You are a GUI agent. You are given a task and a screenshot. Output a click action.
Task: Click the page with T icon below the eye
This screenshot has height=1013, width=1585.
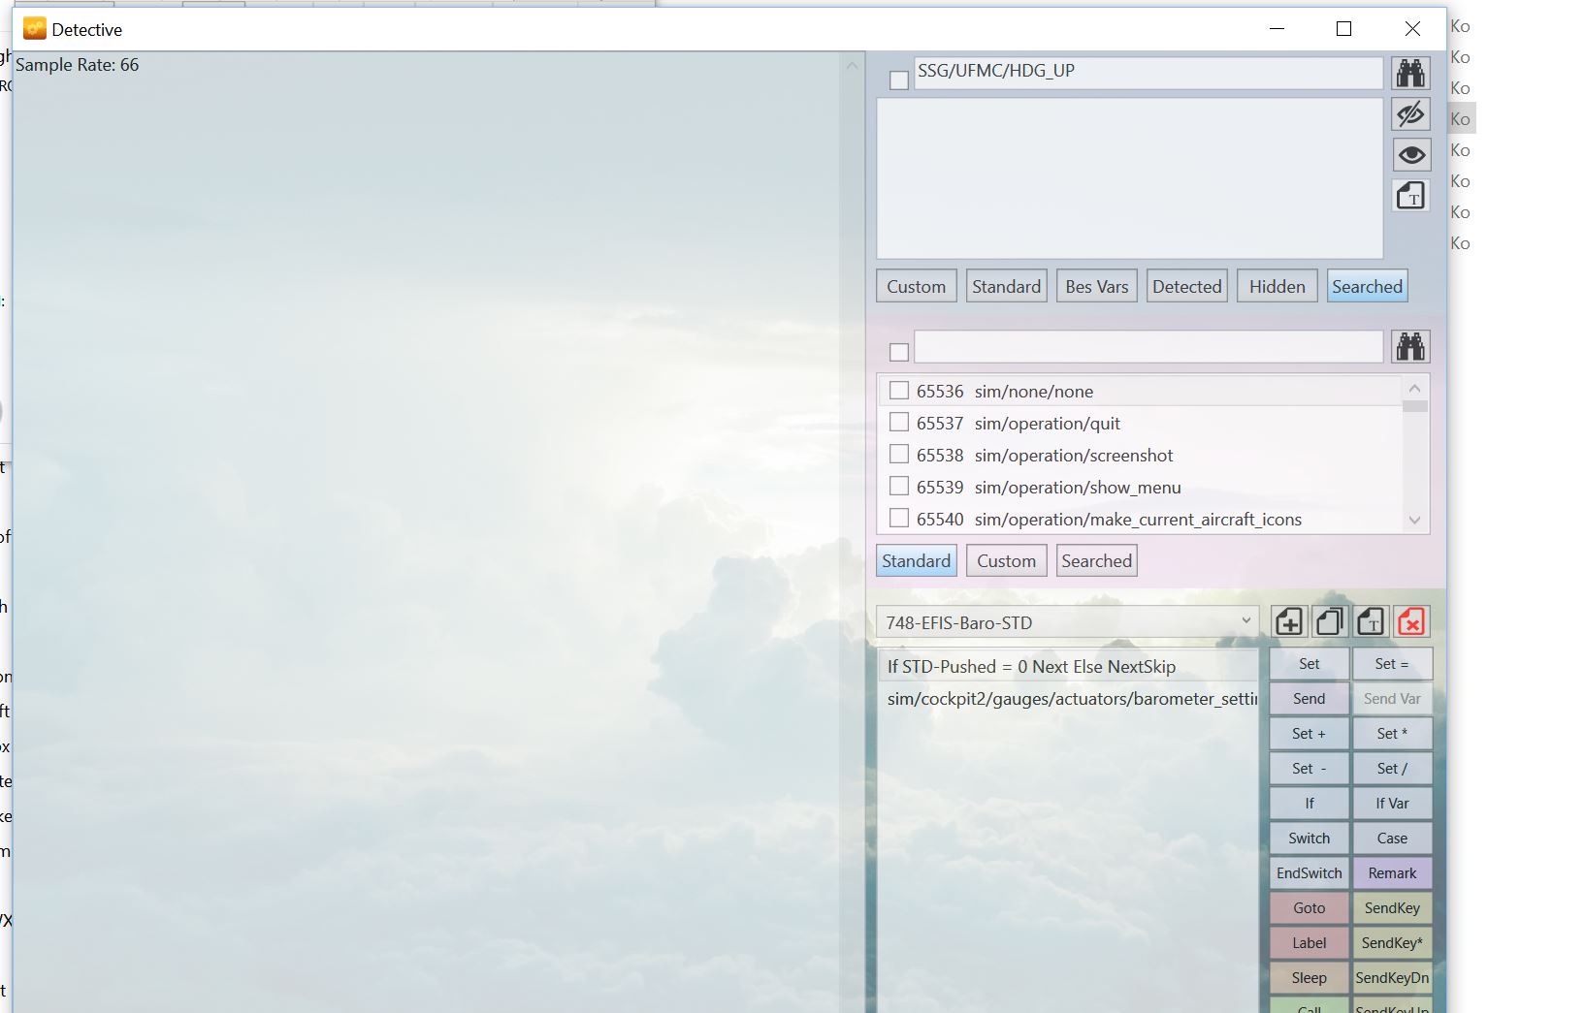[1410, 197]
